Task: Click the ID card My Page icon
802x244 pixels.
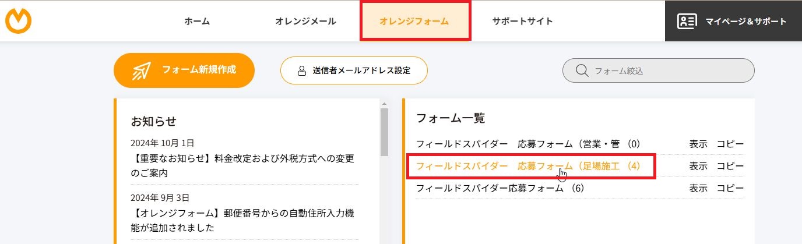Action: pyautogui.click(x=687, y=22)
